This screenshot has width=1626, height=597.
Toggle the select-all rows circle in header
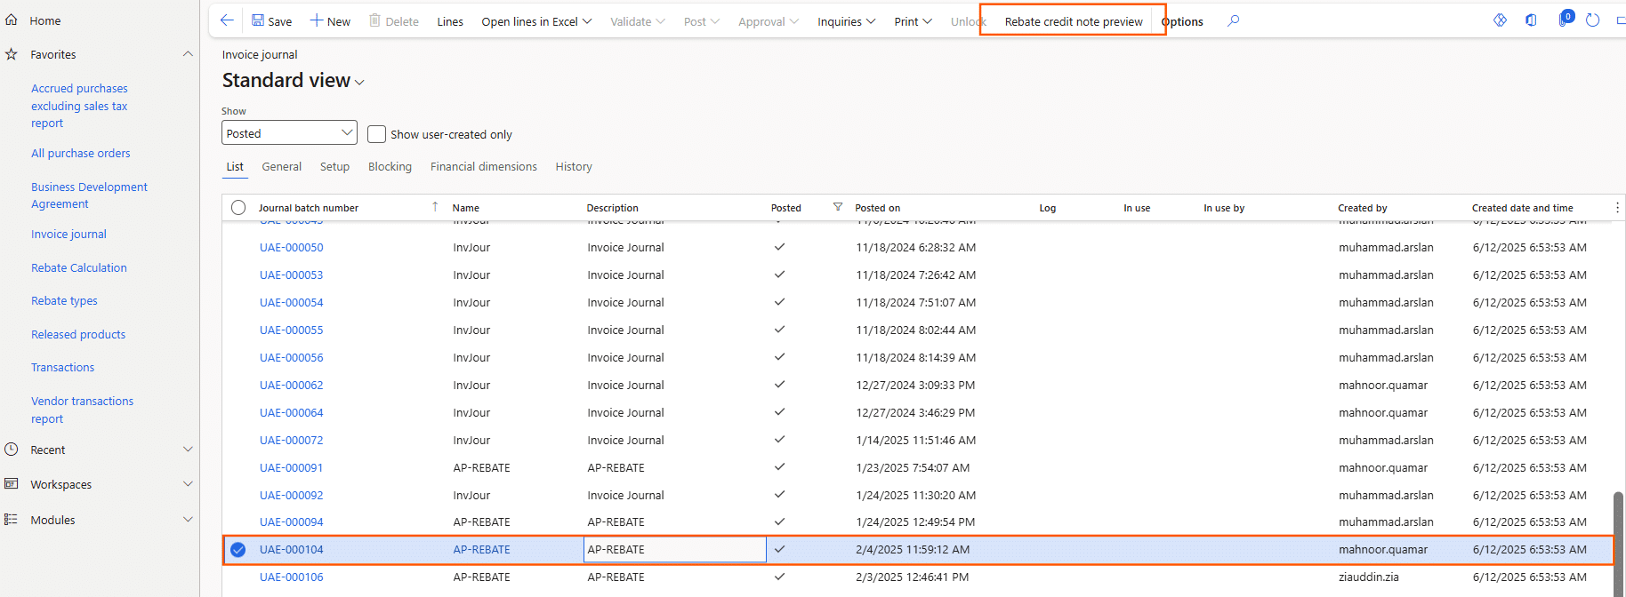coord(238,208)
